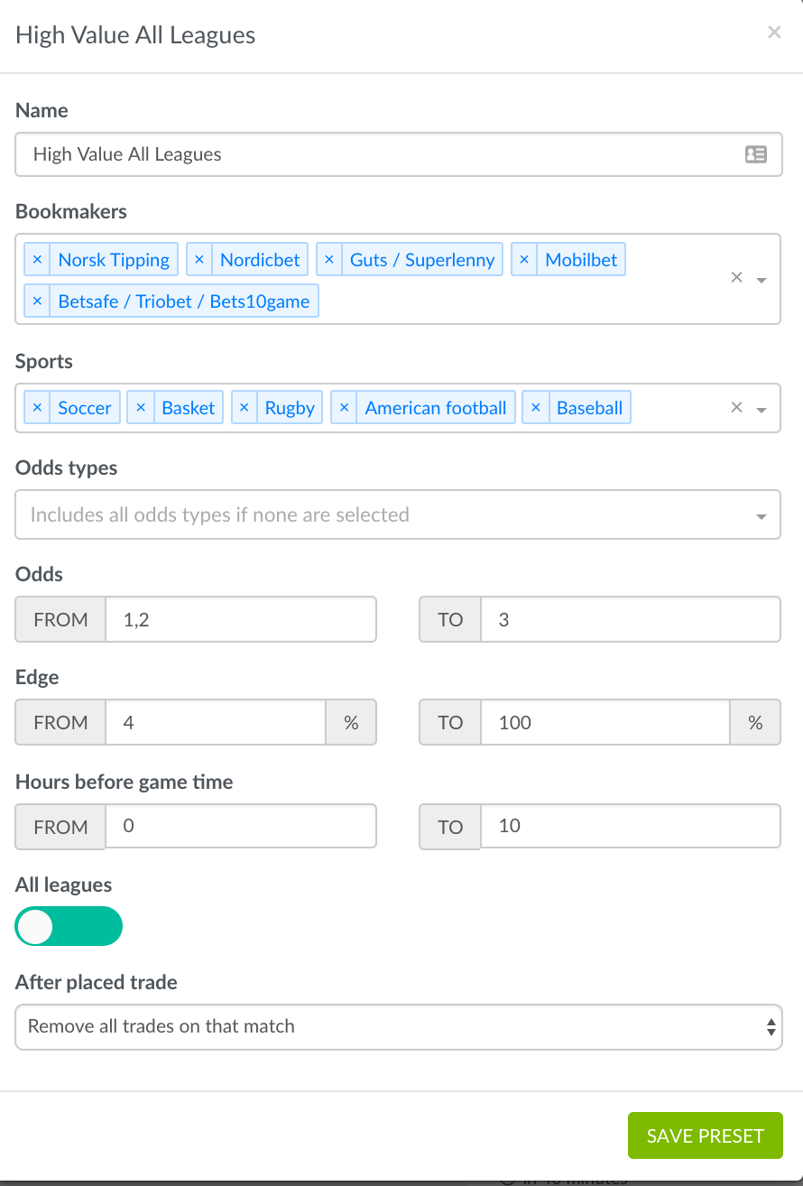Close the High Value All Leagues dialog
Screen dimensions: 803x1186
[x=774, y=33]
